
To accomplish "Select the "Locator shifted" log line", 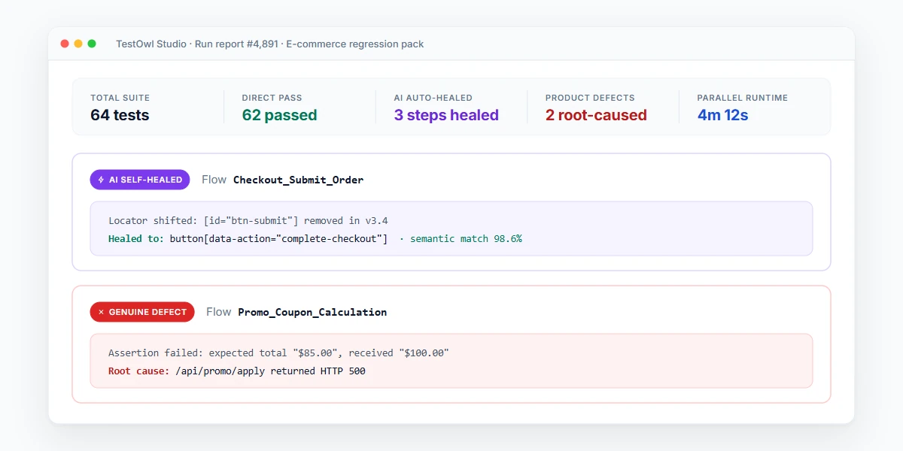I will coord(248,221).
